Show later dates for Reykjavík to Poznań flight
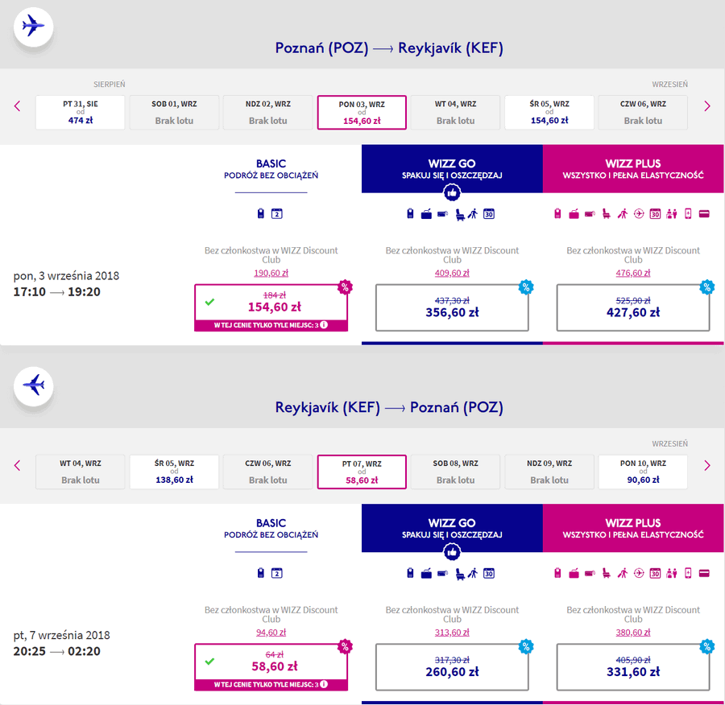 707,465
